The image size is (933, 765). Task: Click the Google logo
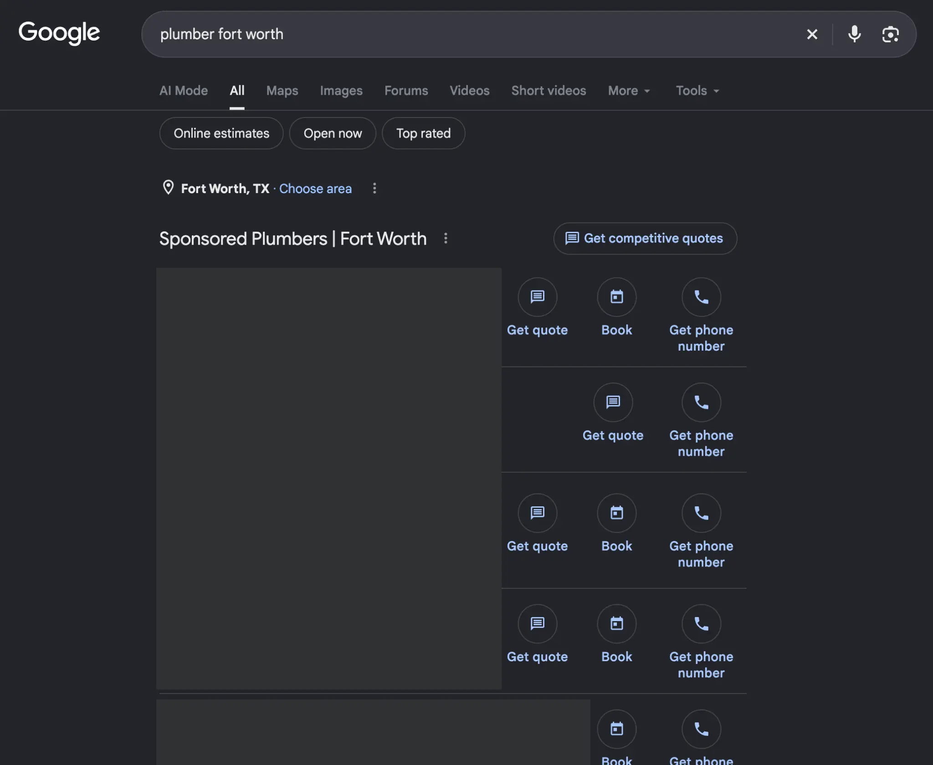pyautogui.click(x=59, y=33)
